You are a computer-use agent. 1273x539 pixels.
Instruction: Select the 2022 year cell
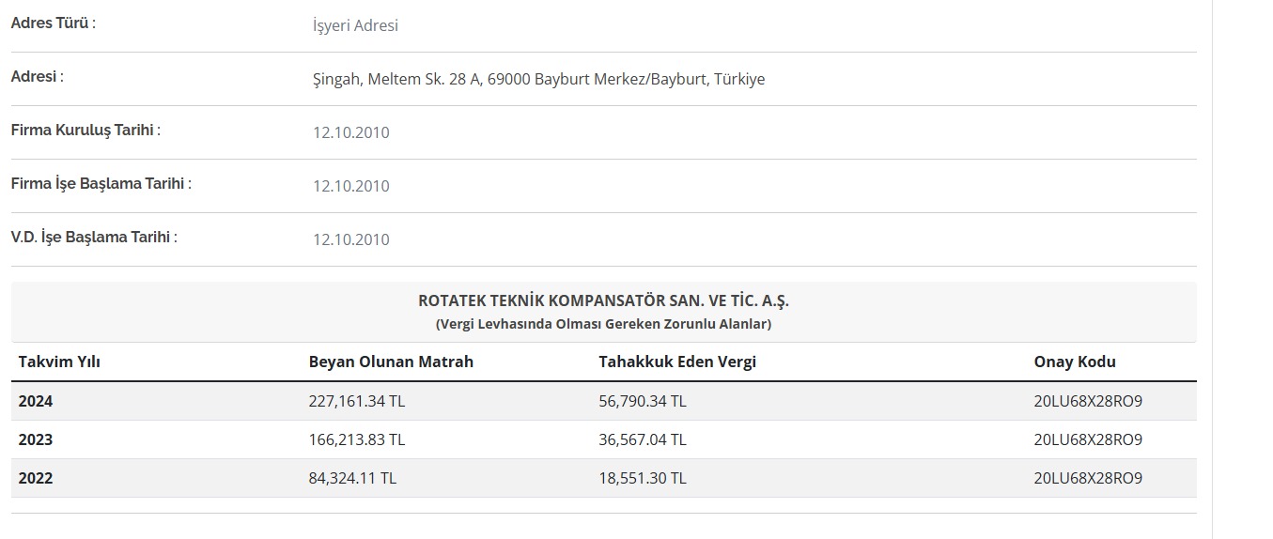(36, 478)
